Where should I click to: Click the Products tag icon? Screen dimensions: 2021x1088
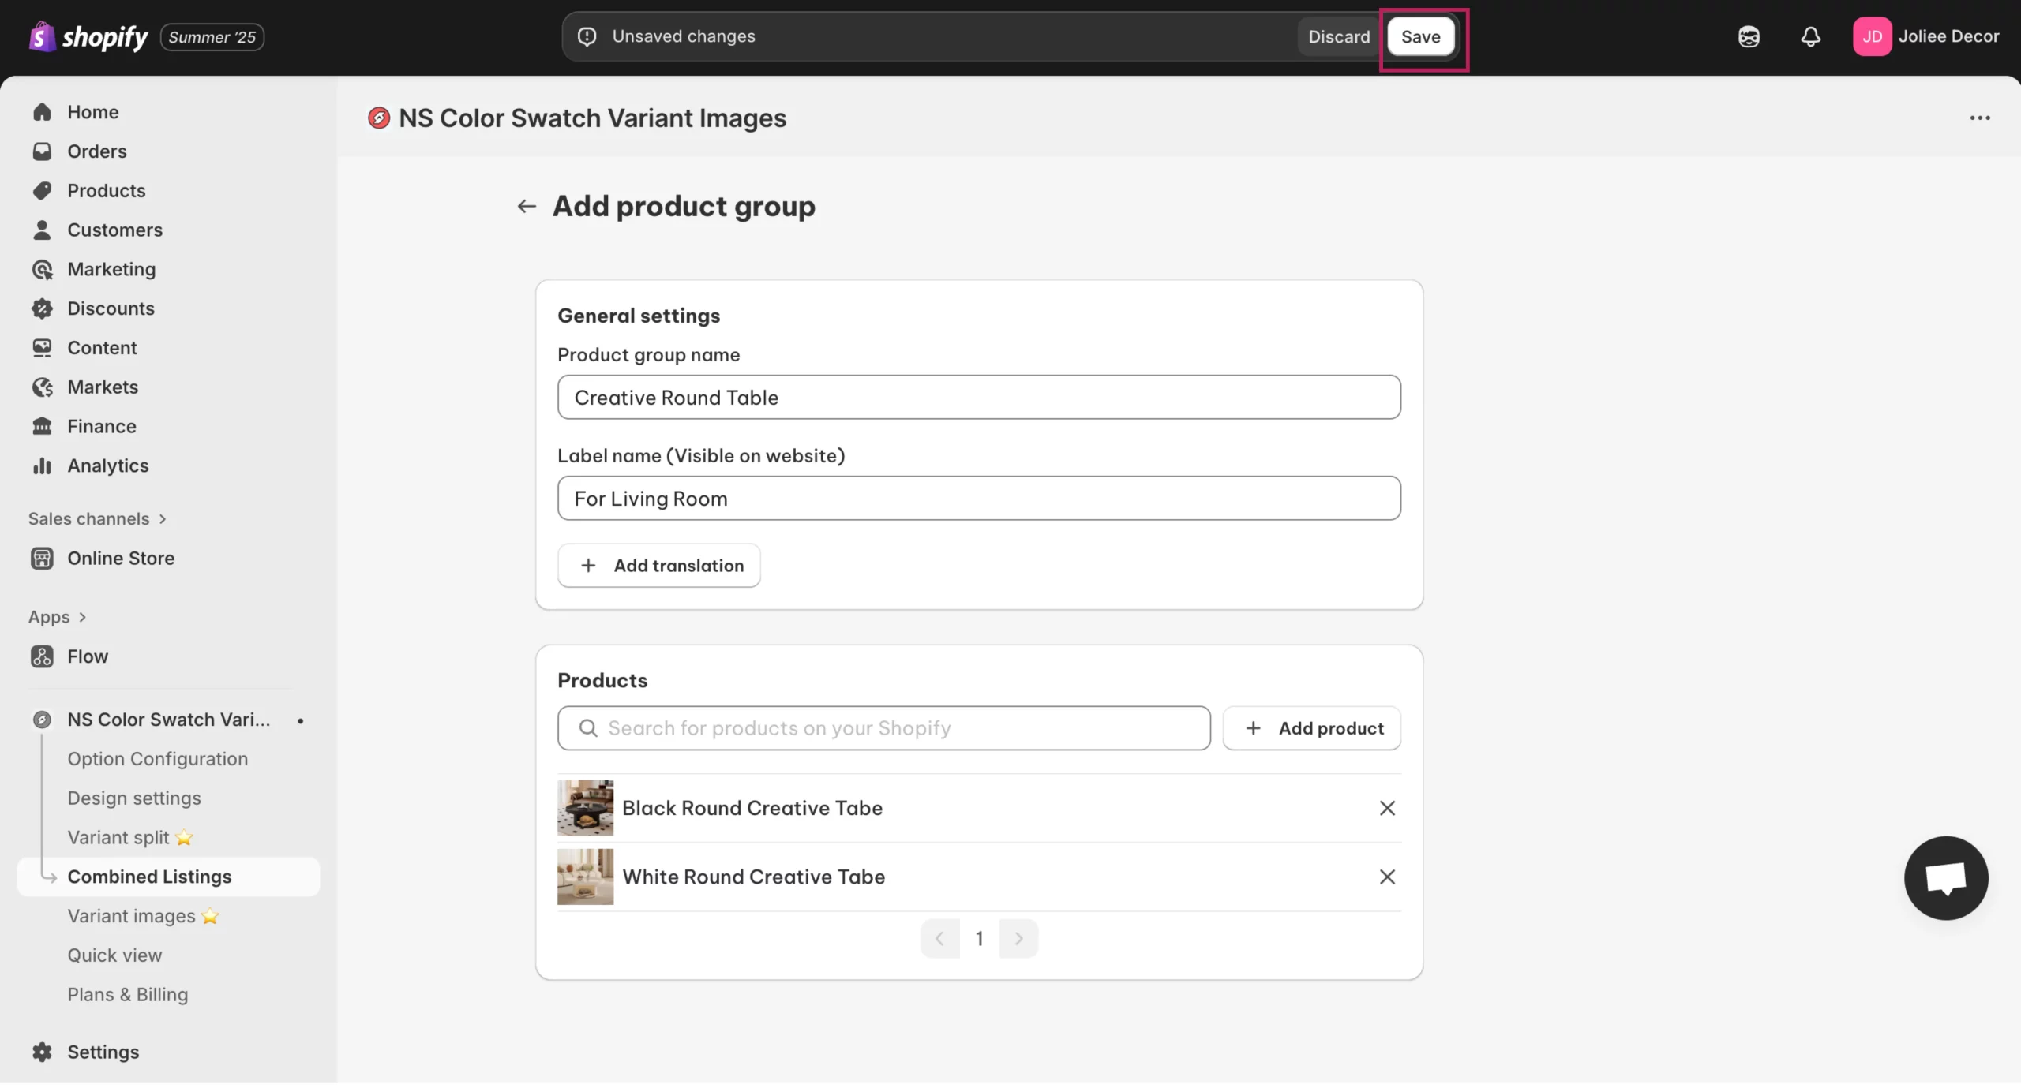[42, 191]
